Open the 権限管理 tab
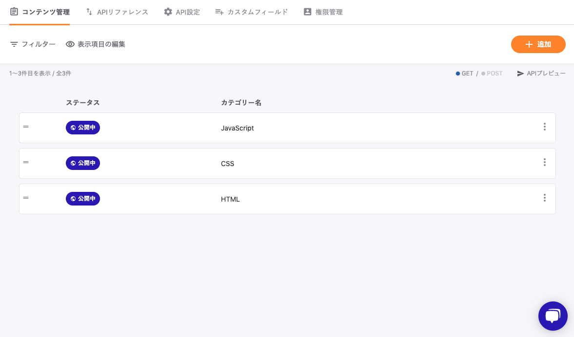 click(x=323, y=12)
